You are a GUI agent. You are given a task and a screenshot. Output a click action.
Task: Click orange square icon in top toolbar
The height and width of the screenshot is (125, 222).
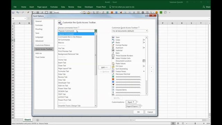[112, 12]
